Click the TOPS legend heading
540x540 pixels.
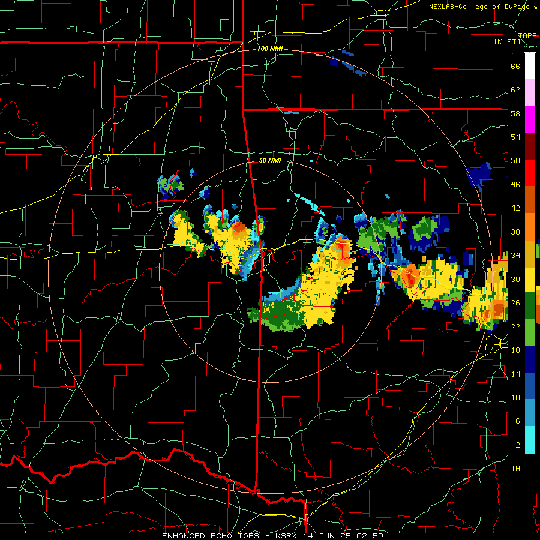527,36
